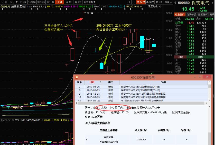Image resolution: width=215 pixels, height=145 pixels.
Task: Click 总卖量 average price 11.45
Action: point(191,23)
